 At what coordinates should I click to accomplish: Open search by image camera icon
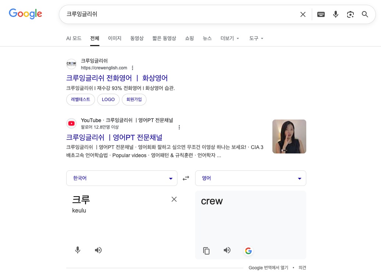click(350, 14)
